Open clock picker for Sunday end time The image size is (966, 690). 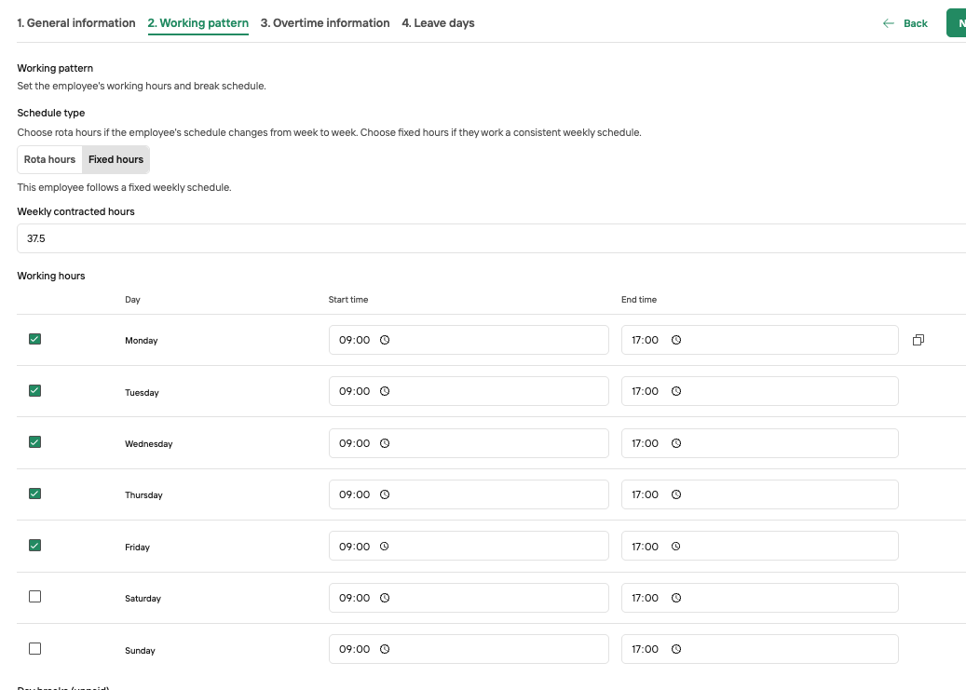click(676, 649)
